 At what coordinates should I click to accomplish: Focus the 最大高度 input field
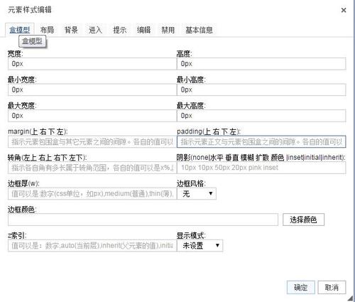(261, 116)
